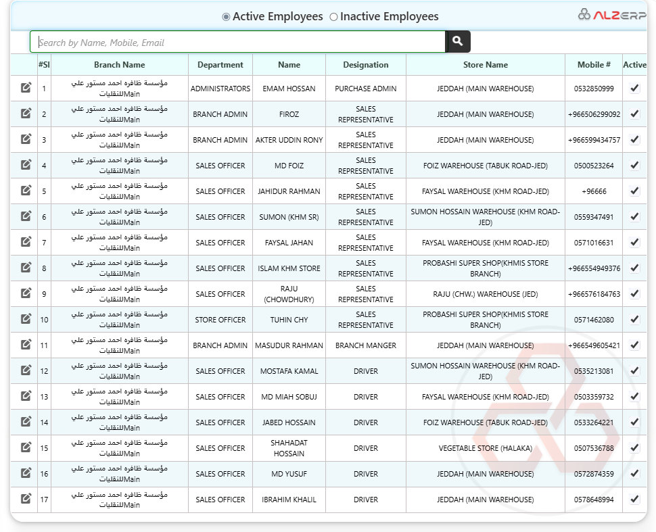Click the Store Name column header
This screenshot has height=532, width=656.
pos(486,65)
